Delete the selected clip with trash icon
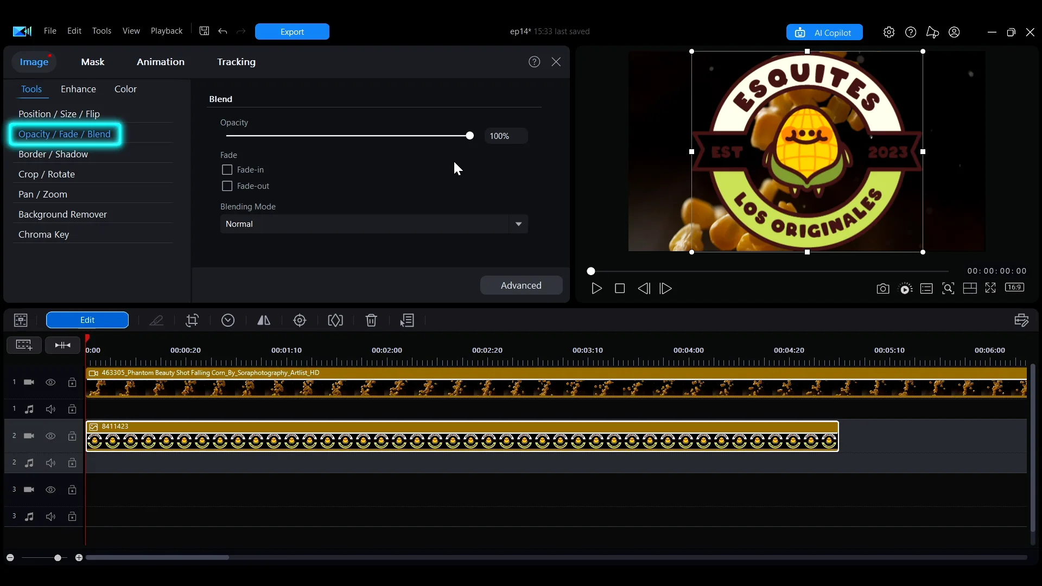 click(371, 320)
